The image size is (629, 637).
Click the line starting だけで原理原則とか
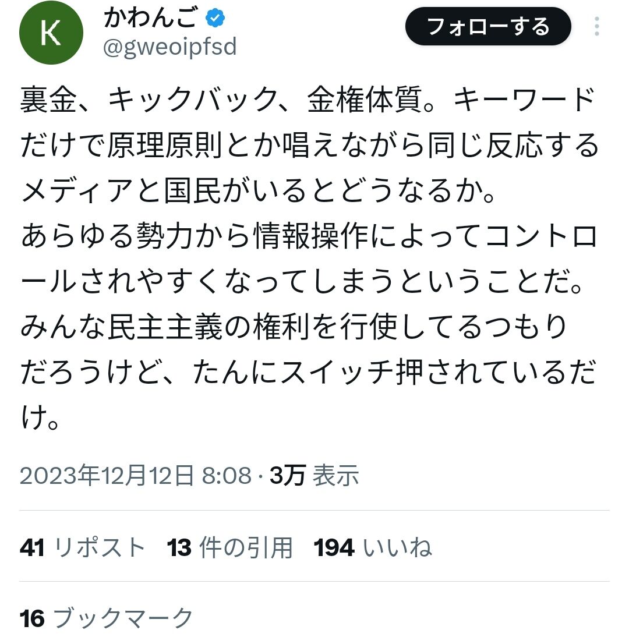pyautogui.click(x=310, y=146)
